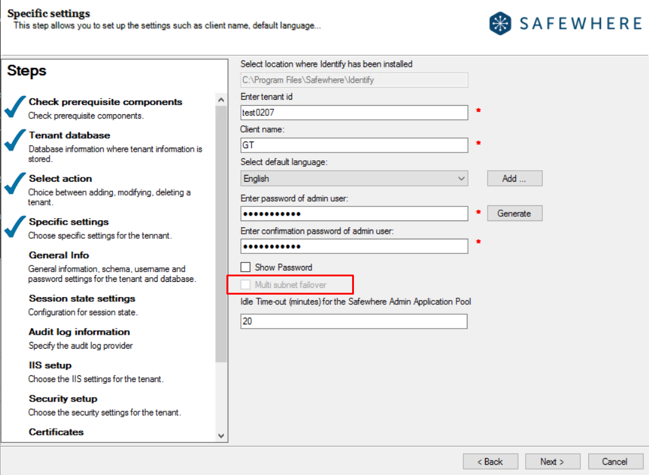Proceed with the Next button

pyautogui.click(x=552, y=462)
